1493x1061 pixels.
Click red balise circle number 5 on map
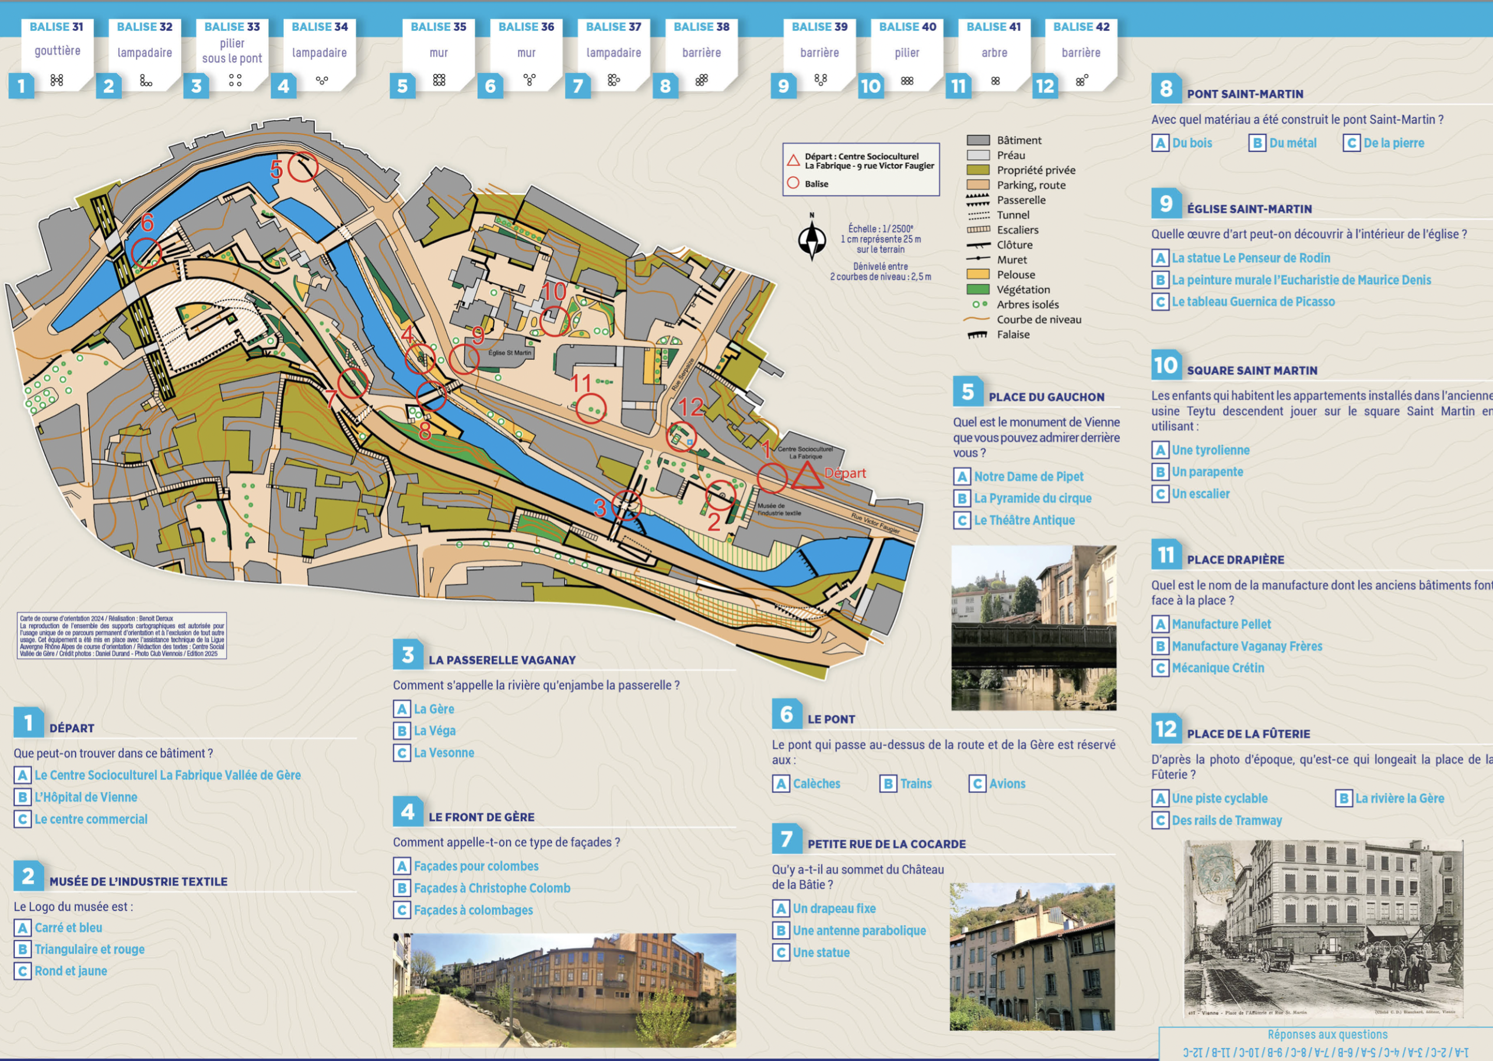pos(303,167)
